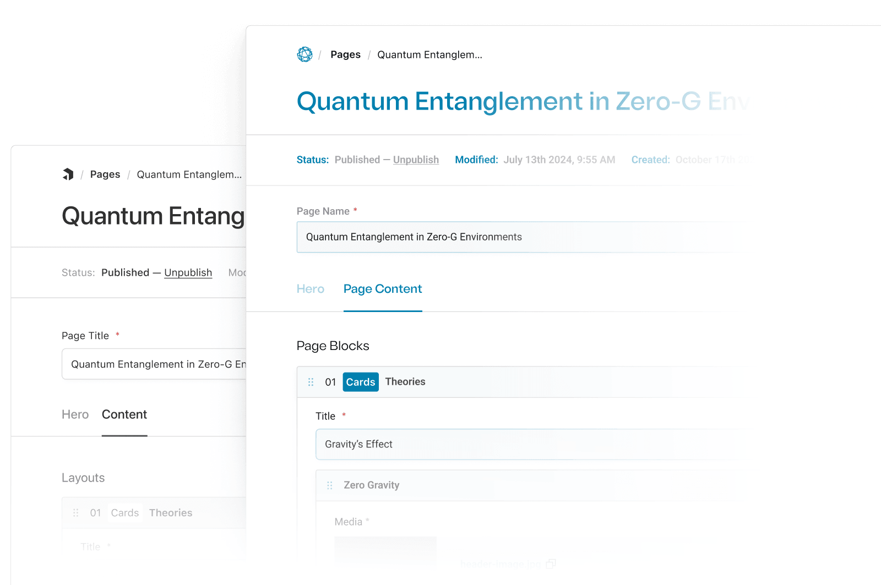
Task: Grab the drag handle on block 01 Cards
Action: click(311, 381)
